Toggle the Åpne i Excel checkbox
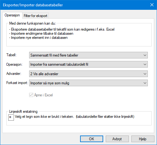Viewport: 157px width, 145px height. (x=31, y=95)
